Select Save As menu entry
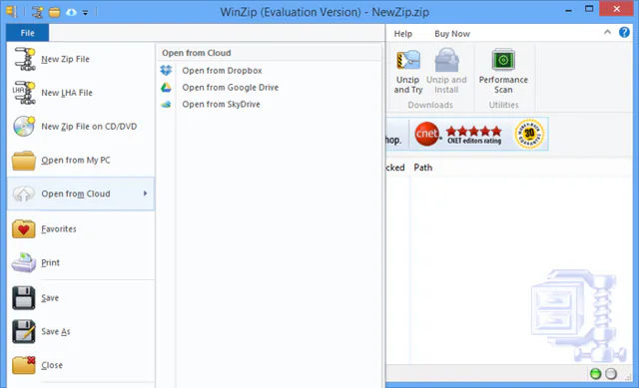Viewport: 639px width, 388px height. pos(81,331)
